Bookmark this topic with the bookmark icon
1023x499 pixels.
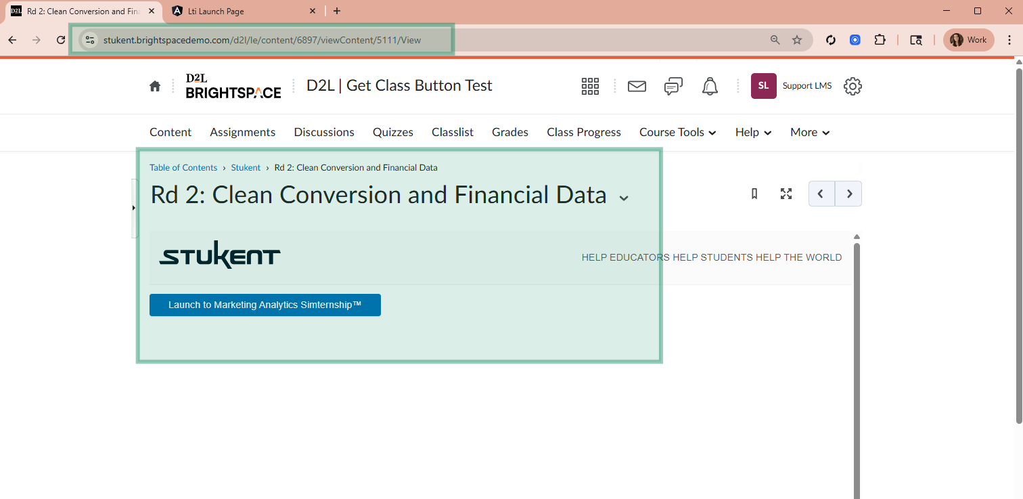point(754,194)
